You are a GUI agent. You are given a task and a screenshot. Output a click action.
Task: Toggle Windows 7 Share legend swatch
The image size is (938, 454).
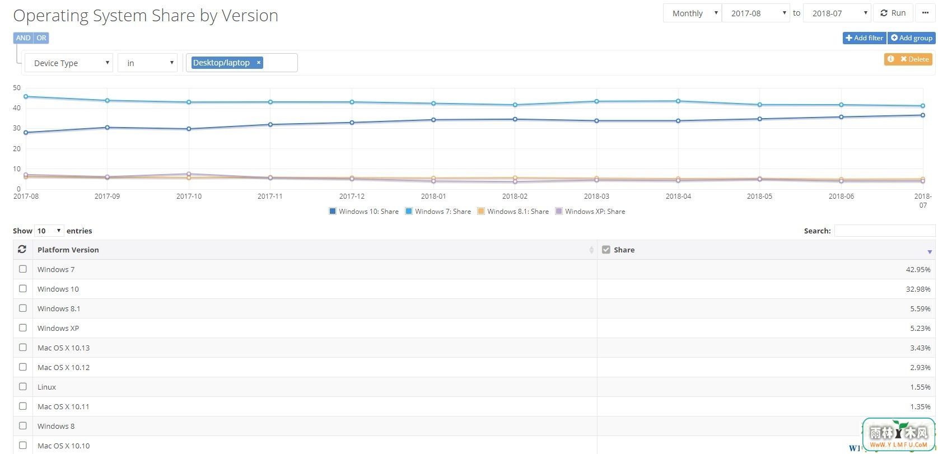point(409,212)
